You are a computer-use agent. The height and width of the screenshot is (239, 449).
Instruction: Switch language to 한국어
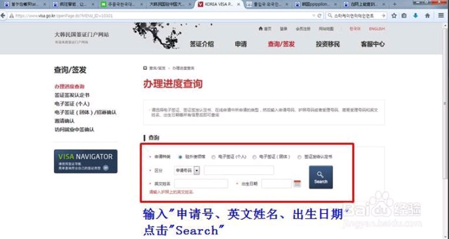tap(355, 29)
